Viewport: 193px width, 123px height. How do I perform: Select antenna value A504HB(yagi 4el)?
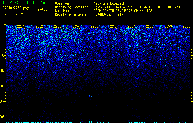pyautogui.click(x=108, y=14)
